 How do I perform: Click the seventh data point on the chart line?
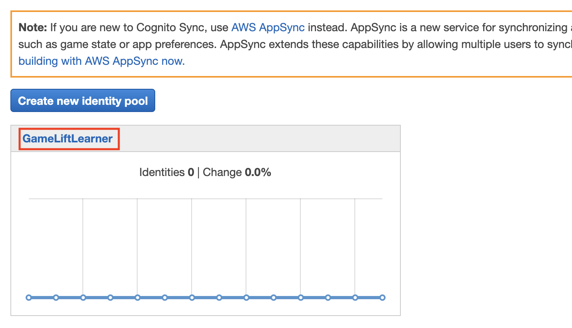coord(192,298)
